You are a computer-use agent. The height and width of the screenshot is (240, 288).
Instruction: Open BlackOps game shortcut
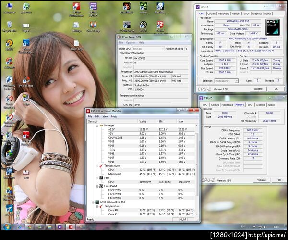pyautogui.click(x=160, y=8)
